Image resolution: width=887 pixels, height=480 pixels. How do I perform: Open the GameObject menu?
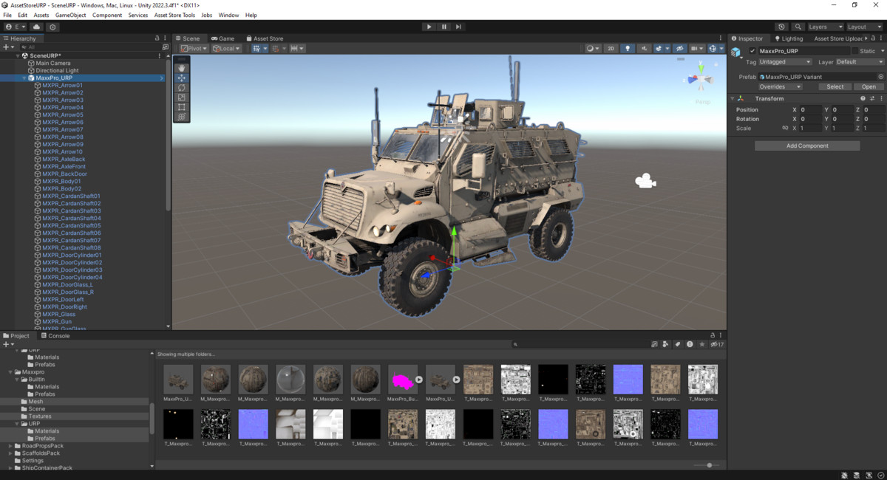click(x=70, y=15)
